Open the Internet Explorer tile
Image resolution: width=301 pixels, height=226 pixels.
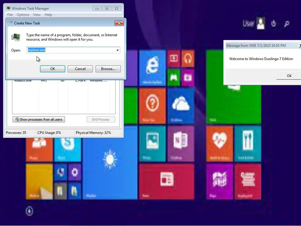[x=153, y=68]
